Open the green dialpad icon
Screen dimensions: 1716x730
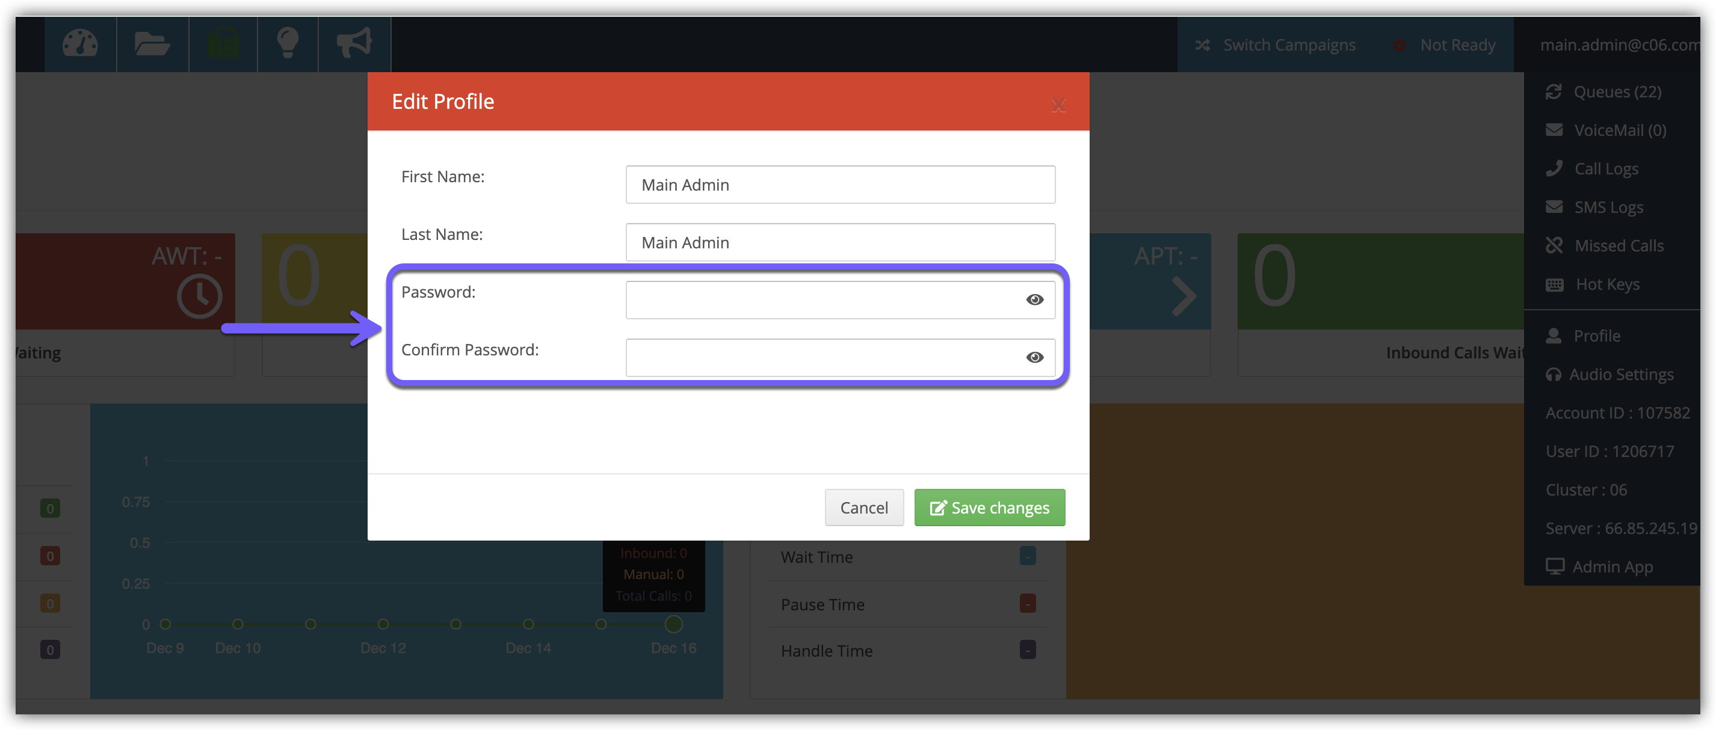(x=223, y=44)
